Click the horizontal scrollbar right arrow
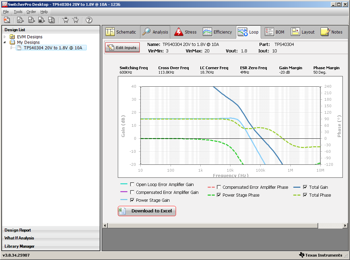The height and width of the screenshot is (260, 350). point(345,226)
